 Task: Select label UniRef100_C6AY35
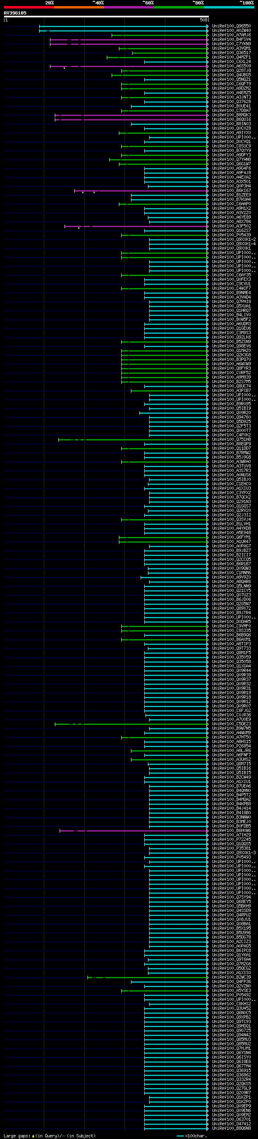pyautogui.click(x=231, y=275)
